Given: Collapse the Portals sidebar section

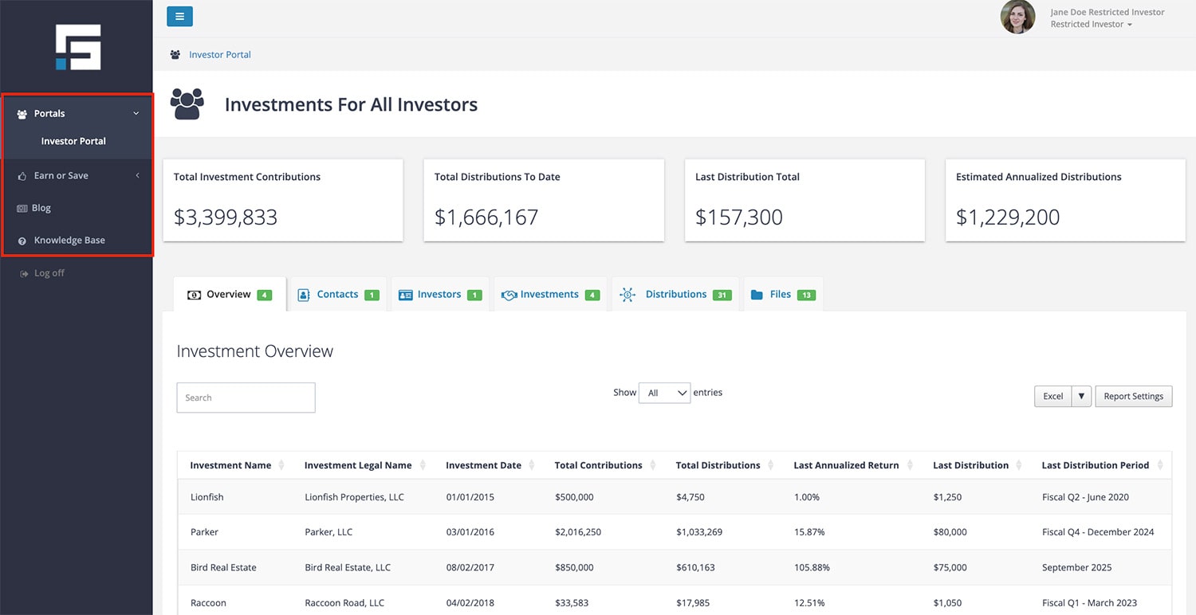Looking at the screenshot, I should tap(136, 114).
